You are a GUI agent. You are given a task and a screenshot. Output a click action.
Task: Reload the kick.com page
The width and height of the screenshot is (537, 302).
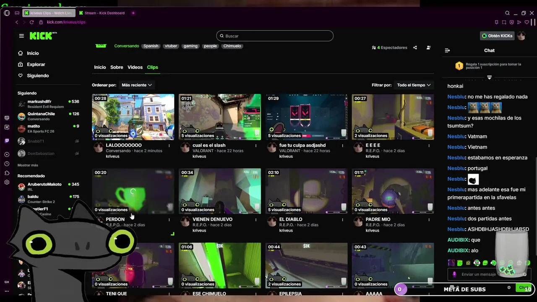(31, 22)
